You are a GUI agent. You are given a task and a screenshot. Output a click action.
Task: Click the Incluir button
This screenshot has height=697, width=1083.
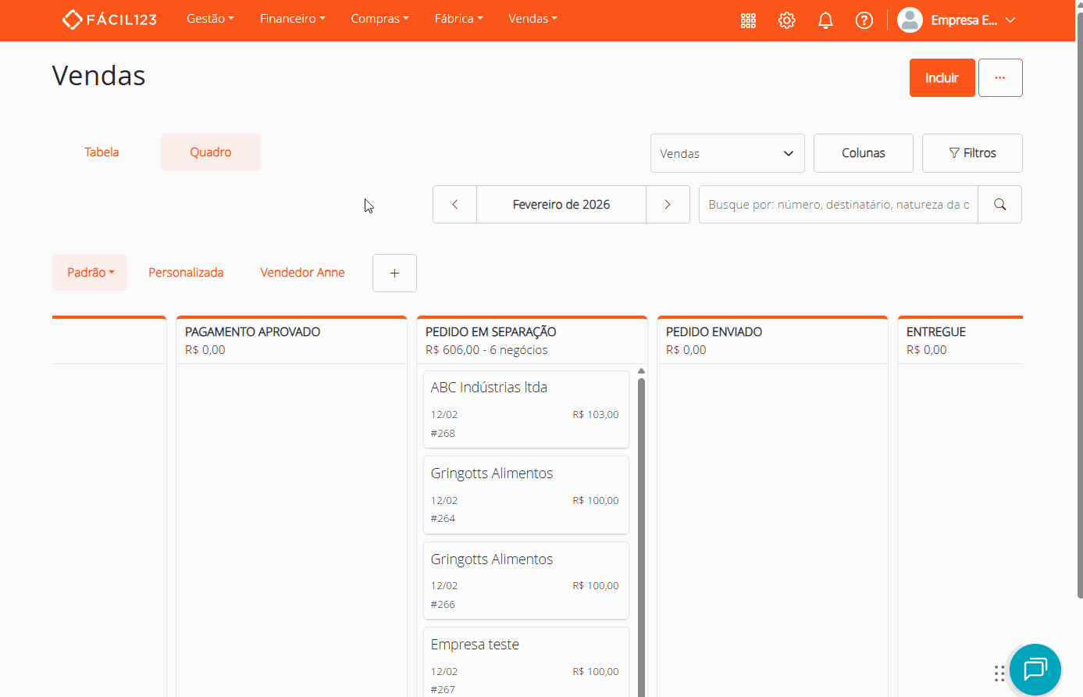tap(942, 78)
